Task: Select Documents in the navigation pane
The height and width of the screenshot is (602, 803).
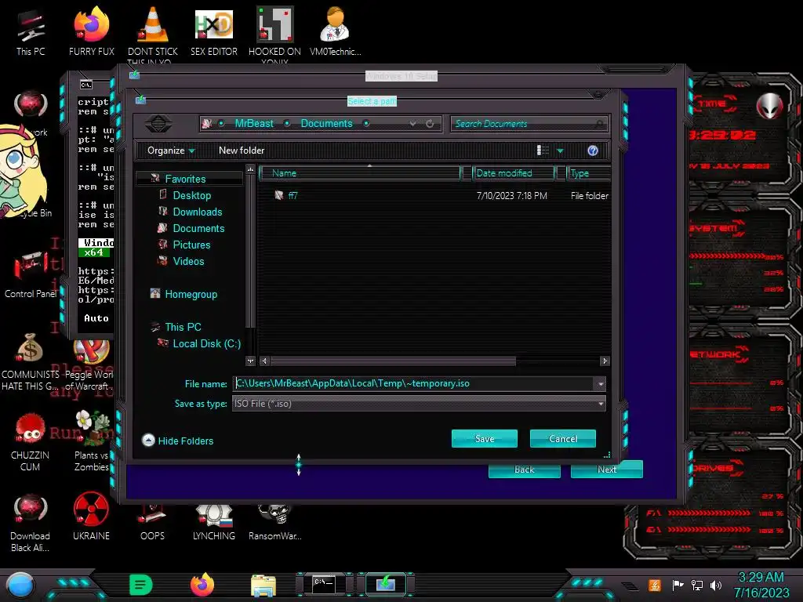Action: click(x=198, y=228)
